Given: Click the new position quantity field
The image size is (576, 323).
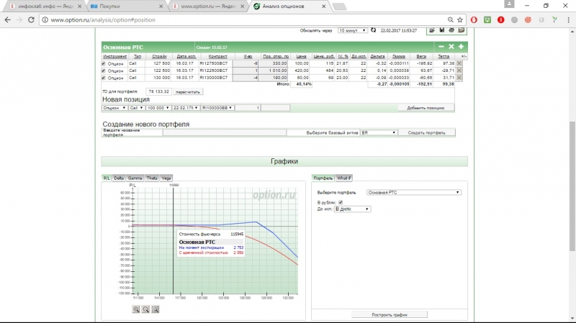Looking at the screenshot, I should 248,108.
